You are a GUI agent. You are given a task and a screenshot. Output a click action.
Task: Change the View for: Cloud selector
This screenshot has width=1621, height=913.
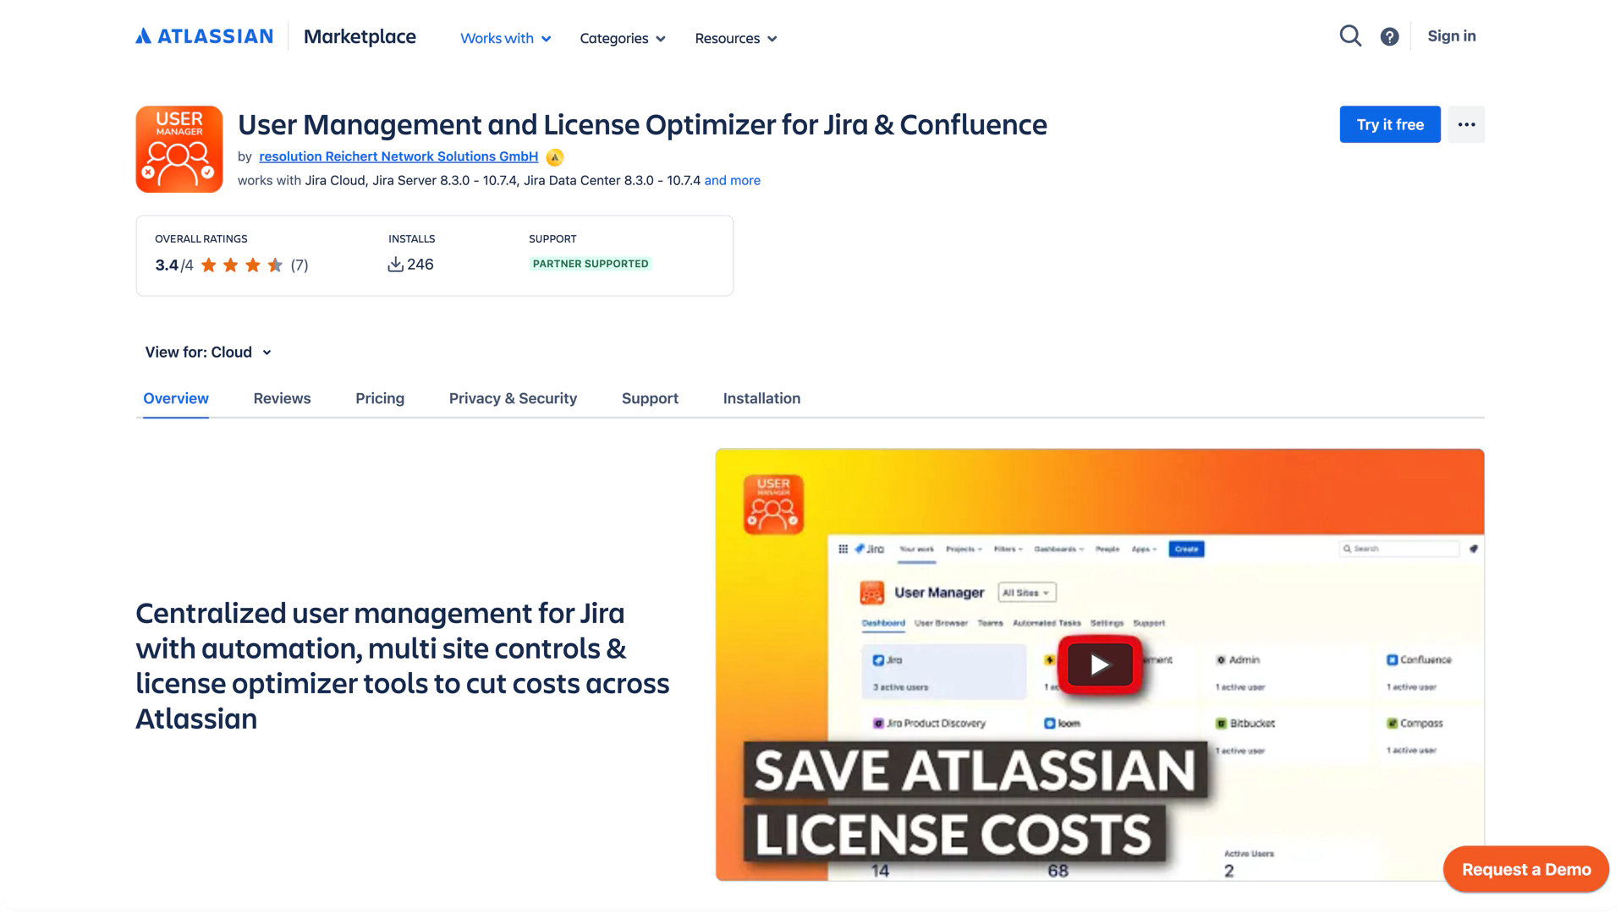208,352
